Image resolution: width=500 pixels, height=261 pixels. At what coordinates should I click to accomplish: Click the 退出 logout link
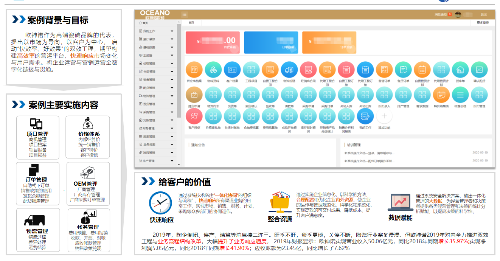[484, 14]
